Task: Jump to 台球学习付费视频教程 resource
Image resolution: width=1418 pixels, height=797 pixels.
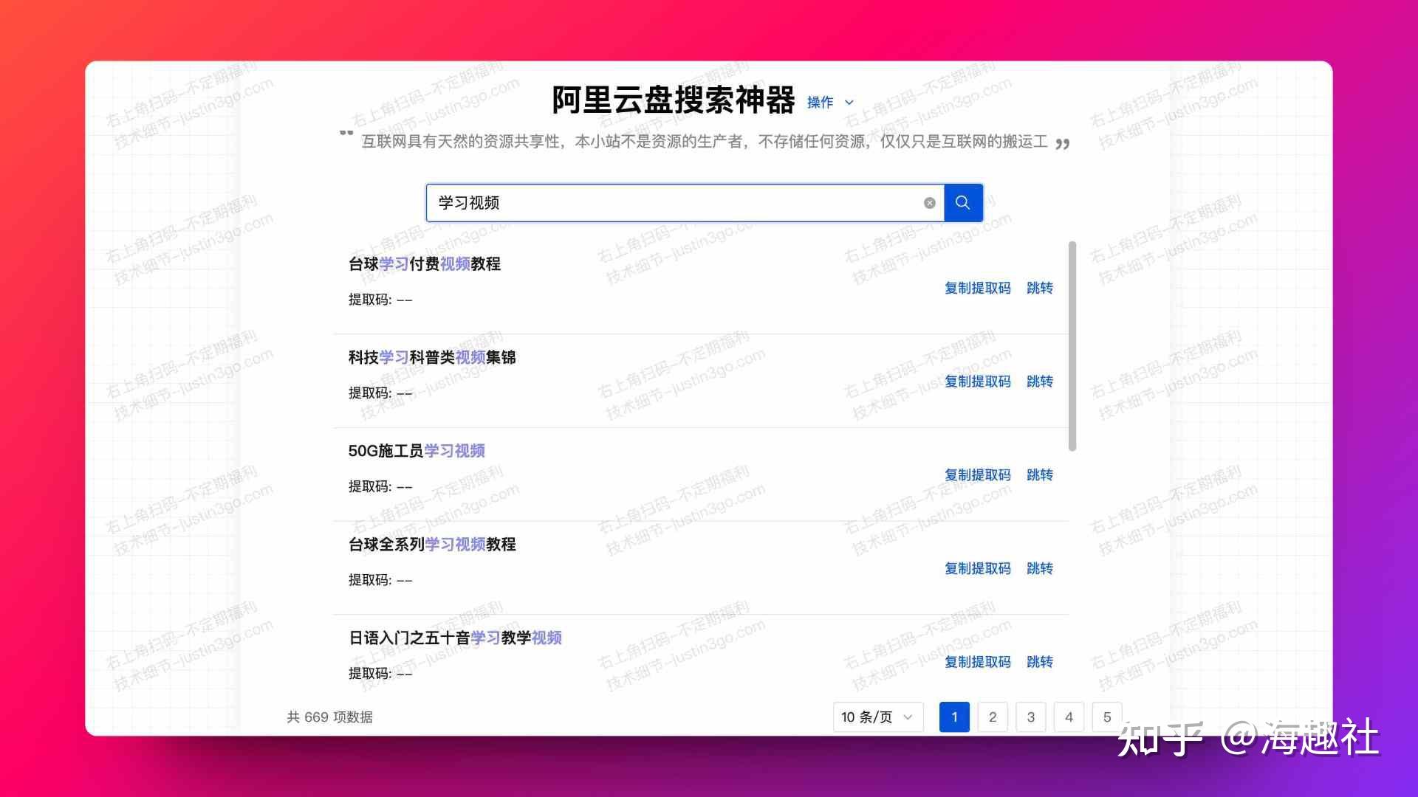Action: click(x=1040, y=288)
